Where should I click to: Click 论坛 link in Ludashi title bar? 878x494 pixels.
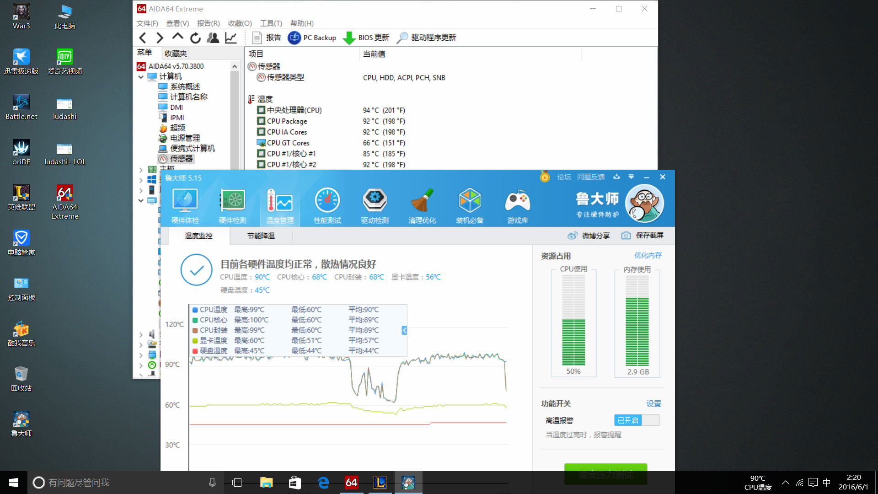[x=564, y=177]
